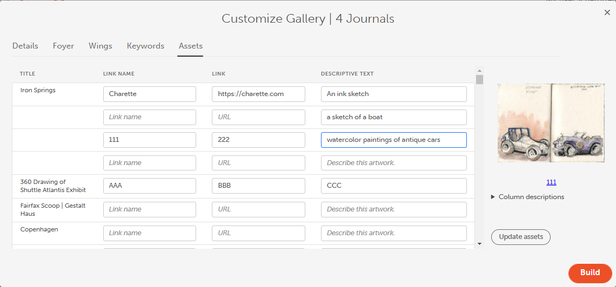Edit the https://charette.com link field

point(258,94)
